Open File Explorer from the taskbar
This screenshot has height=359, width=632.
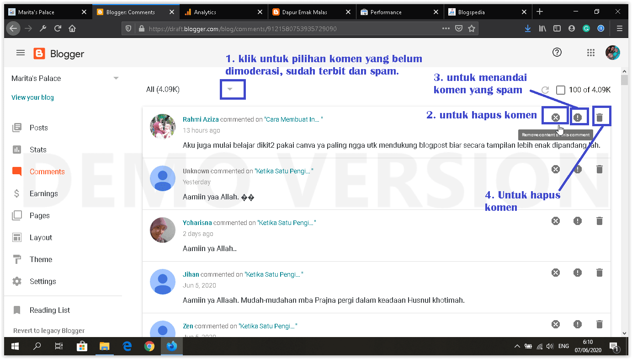point(105,346)
